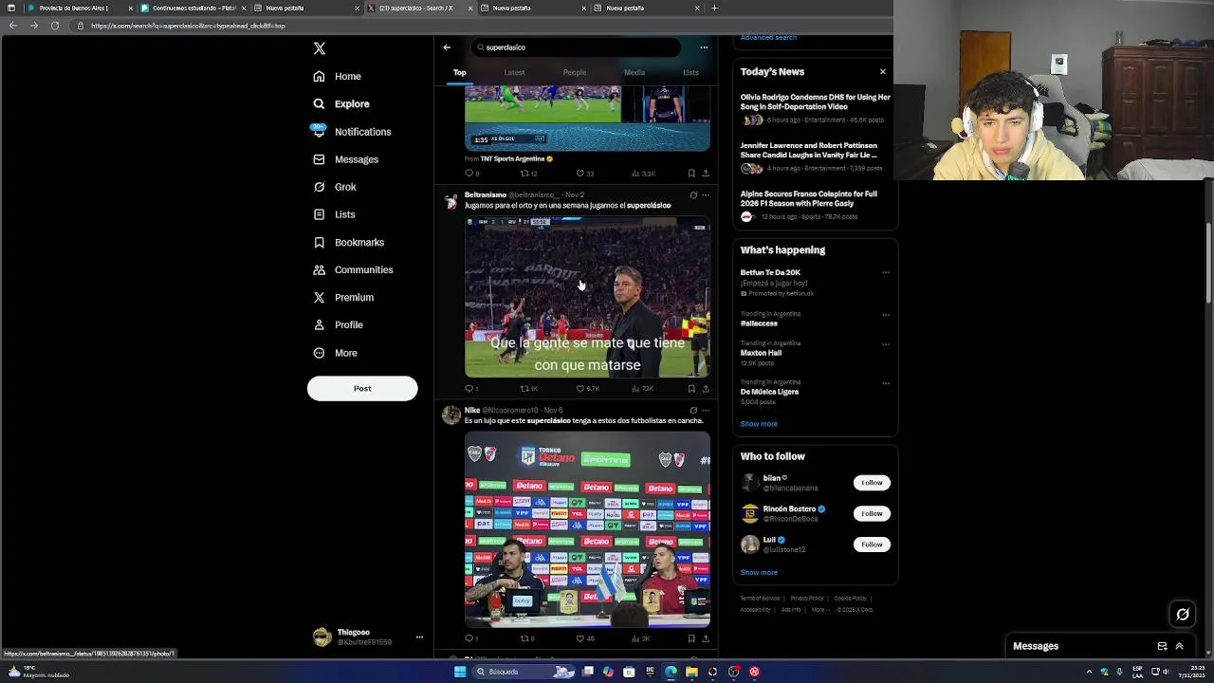1214x683 pixels.
Task: Open options for the #allaccess trend
Action: click(x=886, y=315)
